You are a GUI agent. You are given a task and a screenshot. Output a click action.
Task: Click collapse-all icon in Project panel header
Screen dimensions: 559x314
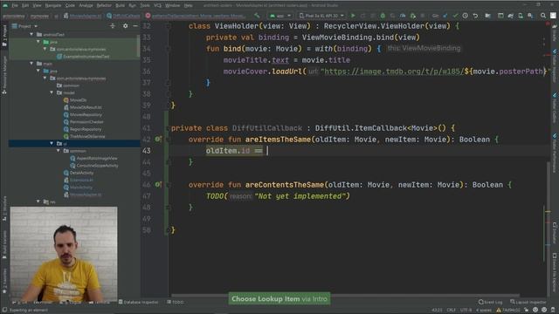113,26
